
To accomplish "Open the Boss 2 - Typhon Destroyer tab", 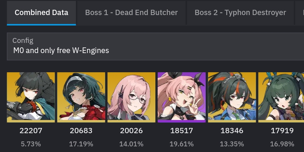I will coord(240,13).
